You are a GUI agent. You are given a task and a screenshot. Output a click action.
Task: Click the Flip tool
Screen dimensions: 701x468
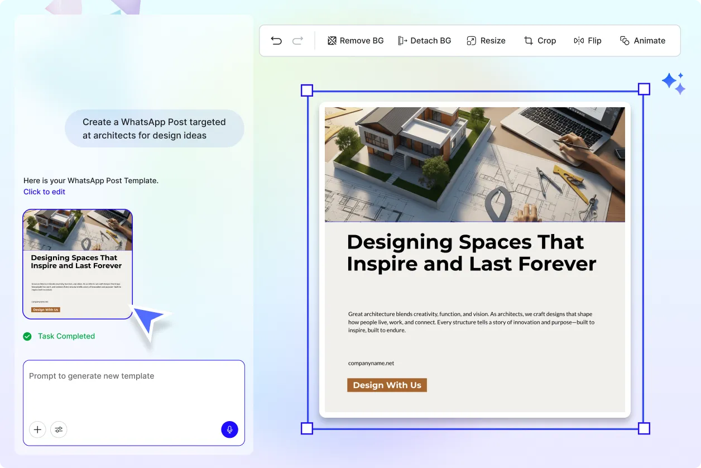pos(588,41)
